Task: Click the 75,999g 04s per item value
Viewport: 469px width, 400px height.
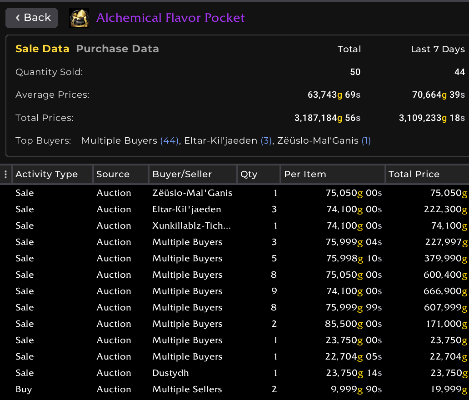Action: 354,242
